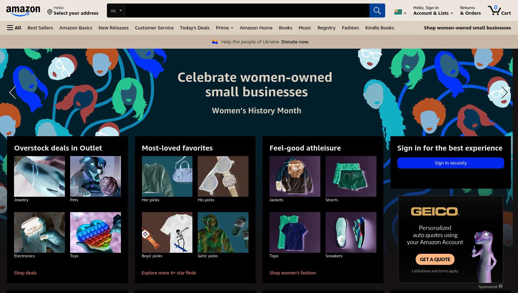Screen dimensions: 518x293
Task: Go to previous banner slide
Action: 13,92
